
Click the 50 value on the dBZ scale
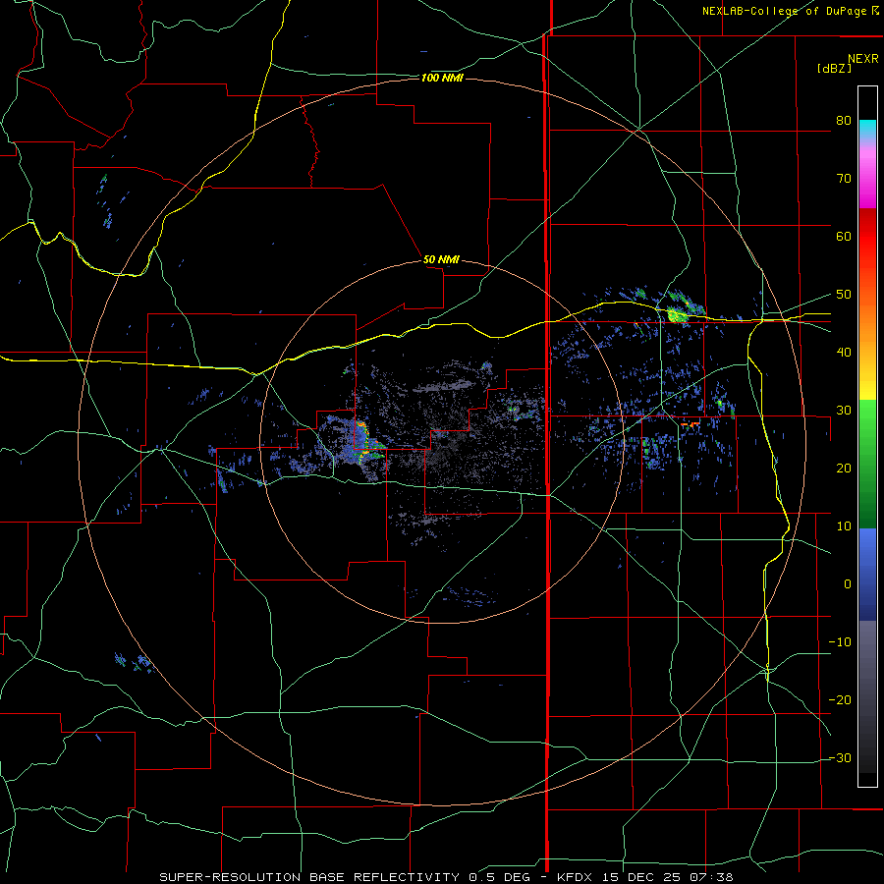844,295
